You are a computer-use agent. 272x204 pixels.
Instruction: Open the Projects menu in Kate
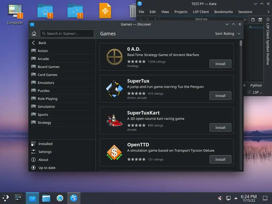pos(181,12)
